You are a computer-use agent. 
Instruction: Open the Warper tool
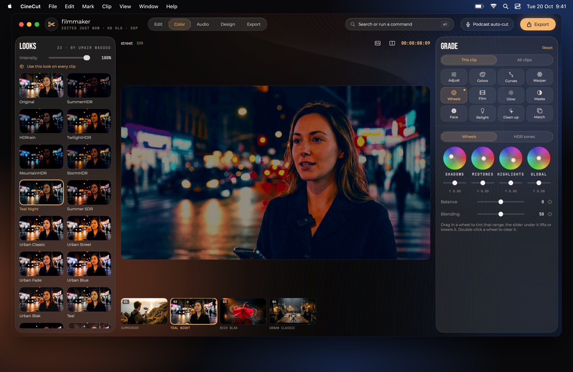(540, 77)
